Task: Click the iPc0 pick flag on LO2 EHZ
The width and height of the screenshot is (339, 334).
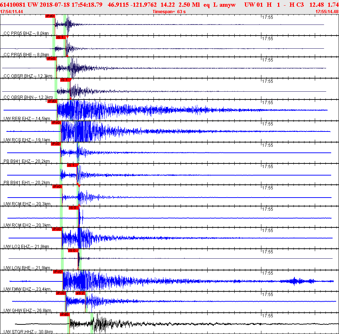Action: point(57,229)
